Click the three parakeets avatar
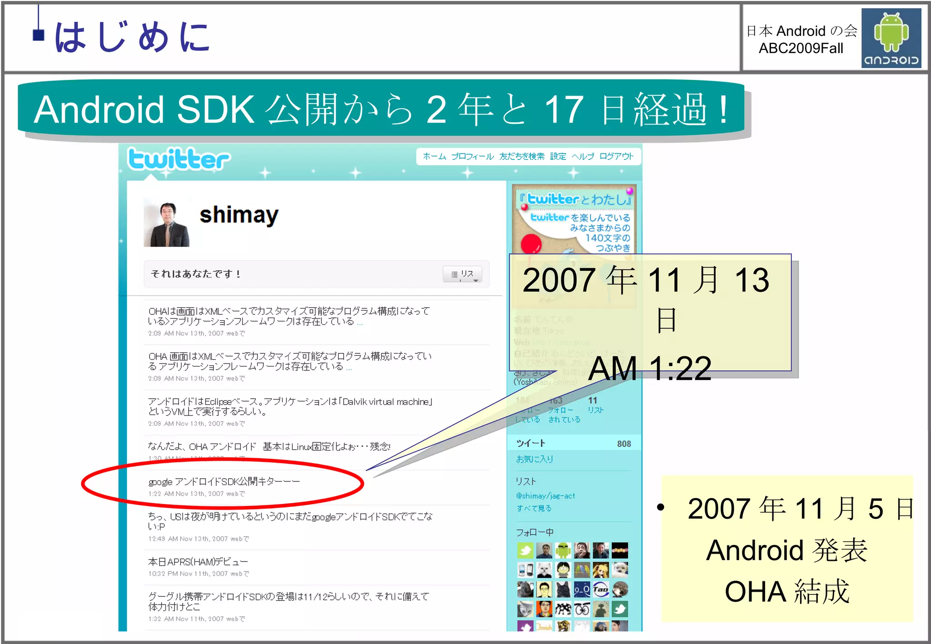Viewport: 931px width, 644px height. [x=582, y=570]
